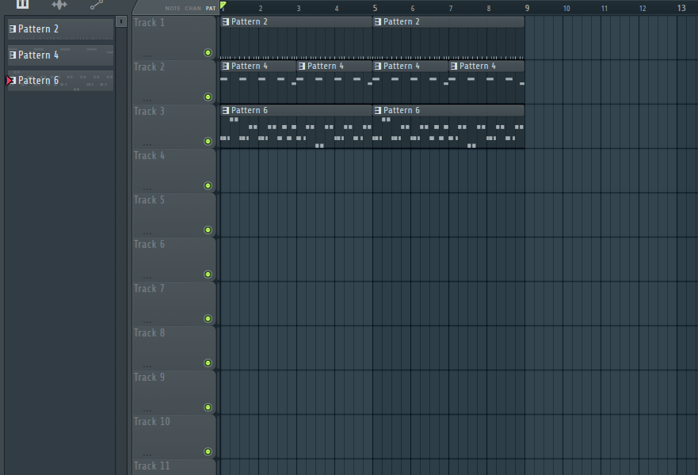This screenshot has width=698, height=475.
Task: Switch to the CHAN tab
Action: coord(193,9)
